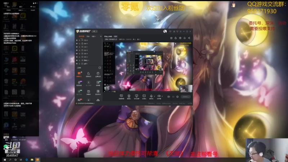
Task: Lock the 文本 2 source
Action: tap(80, 57)
